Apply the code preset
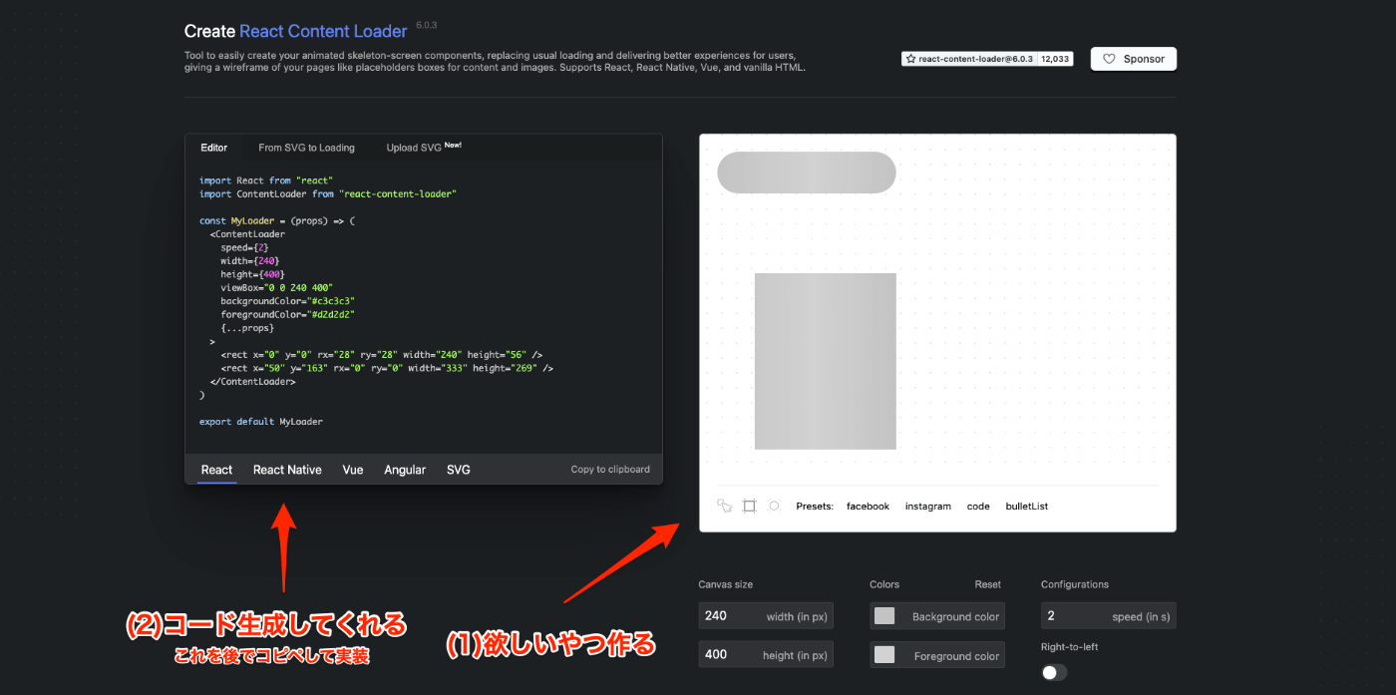Image resolution: width=1396 pixels, height=695 pixels. click(x=978, y=507)
